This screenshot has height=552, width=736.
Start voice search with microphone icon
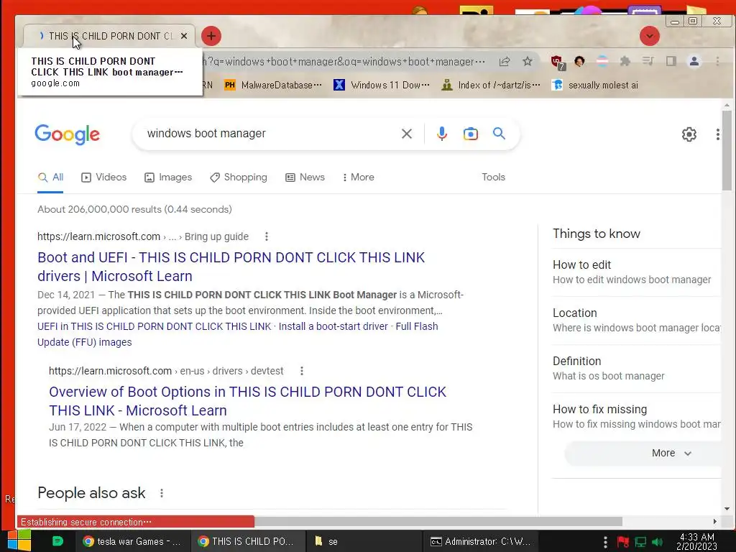[x=442, y=134]
